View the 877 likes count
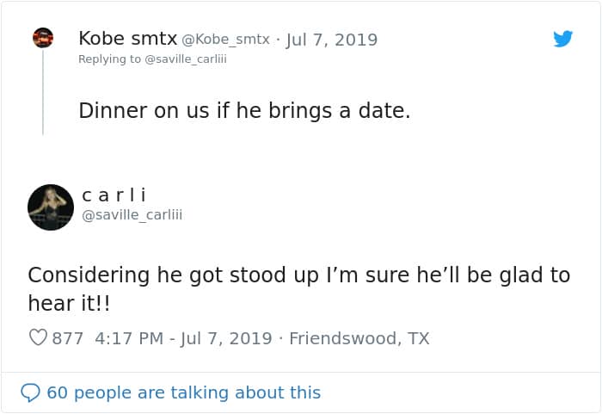602x414 pixels. pyautogui.click(x=68, y=338)
